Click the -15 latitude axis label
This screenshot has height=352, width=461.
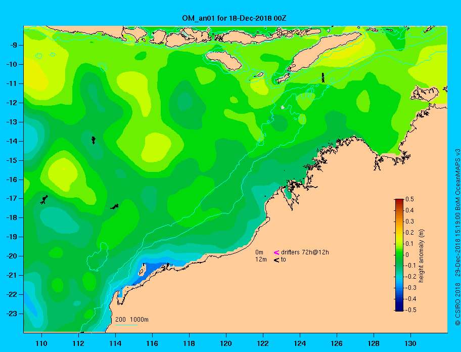[x=12, y=160]
